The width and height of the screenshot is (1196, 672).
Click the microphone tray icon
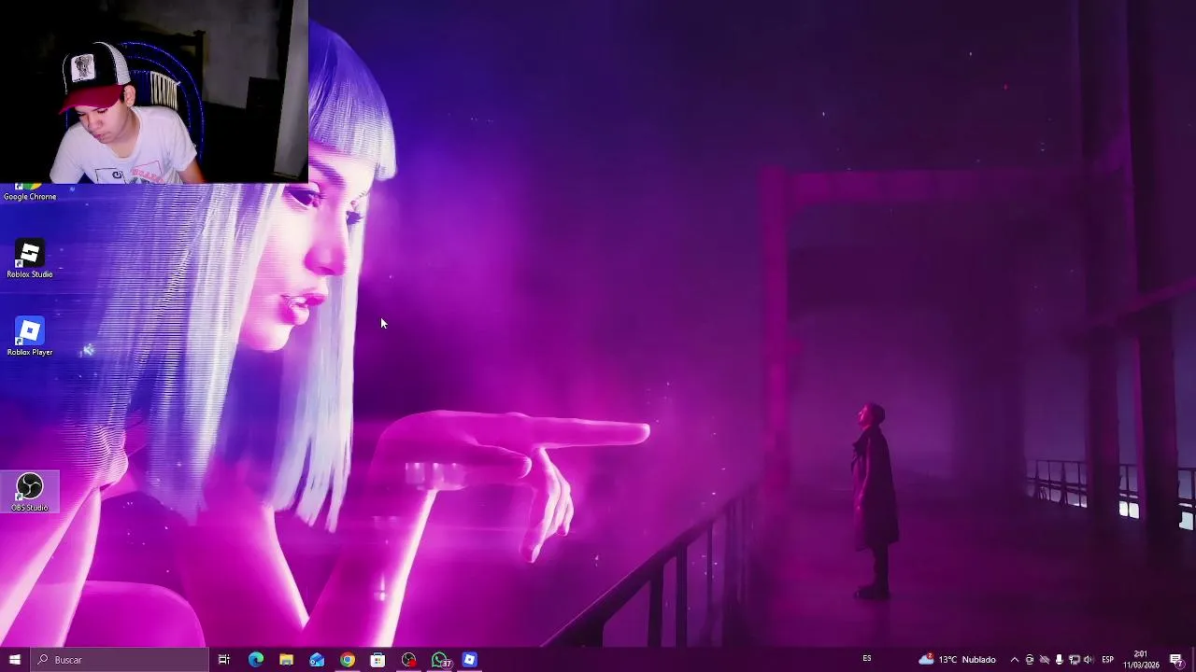1059,660
